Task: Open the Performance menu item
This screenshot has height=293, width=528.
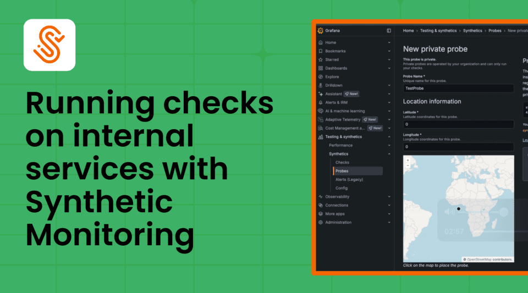Action: pos(341,145)
